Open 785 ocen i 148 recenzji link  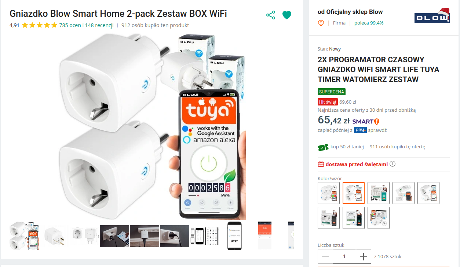(x=86, y=25)
